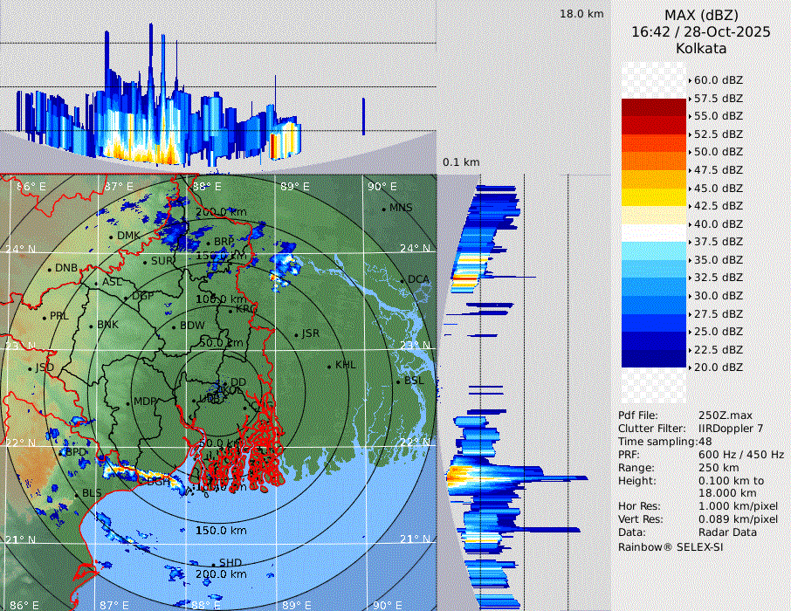
Task: Click the 45.0 dBZ legend label
Action: (718, 188)
